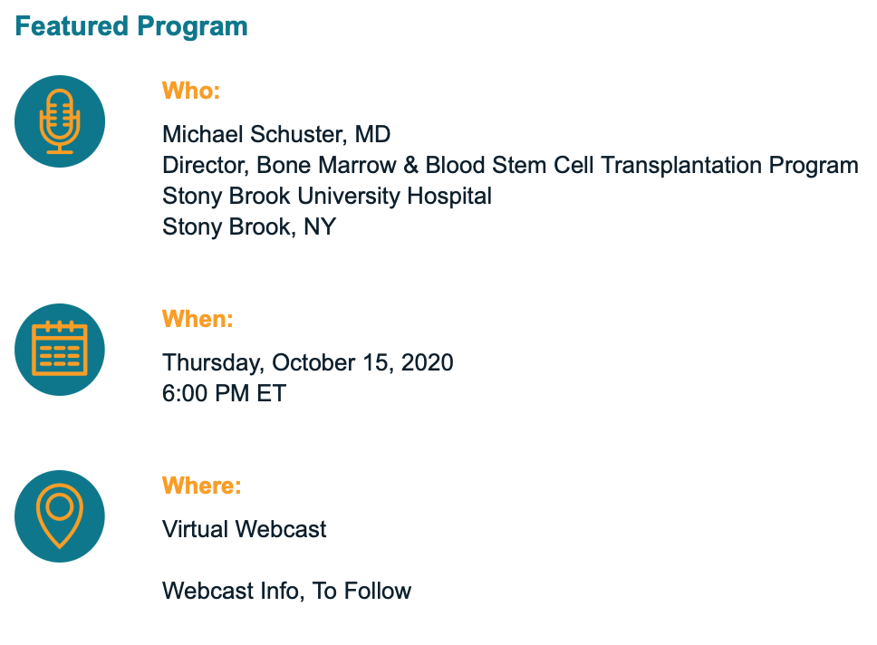Click the Virtual Webcast text

(x=245, y=529)
